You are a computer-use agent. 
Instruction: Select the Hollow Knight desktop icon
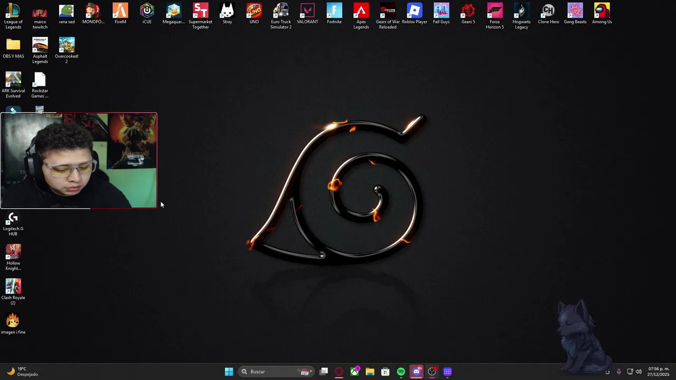(x=13, y=258)
